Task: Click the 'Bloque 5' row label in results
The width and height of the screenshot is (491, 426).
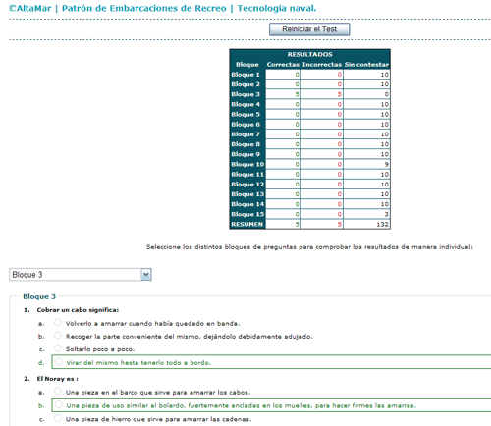Action: click(245, 115)
